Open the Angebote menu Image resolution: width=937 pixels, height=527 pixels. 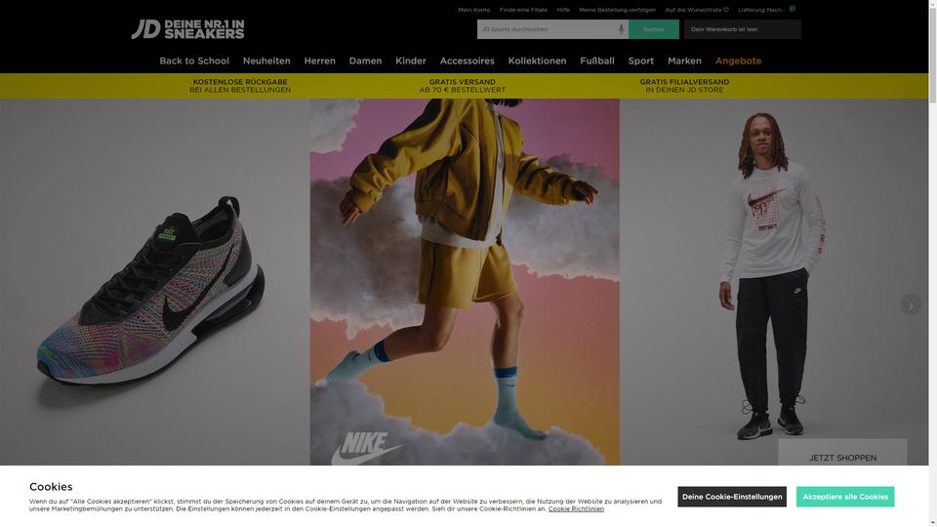(x=738, y=61)
